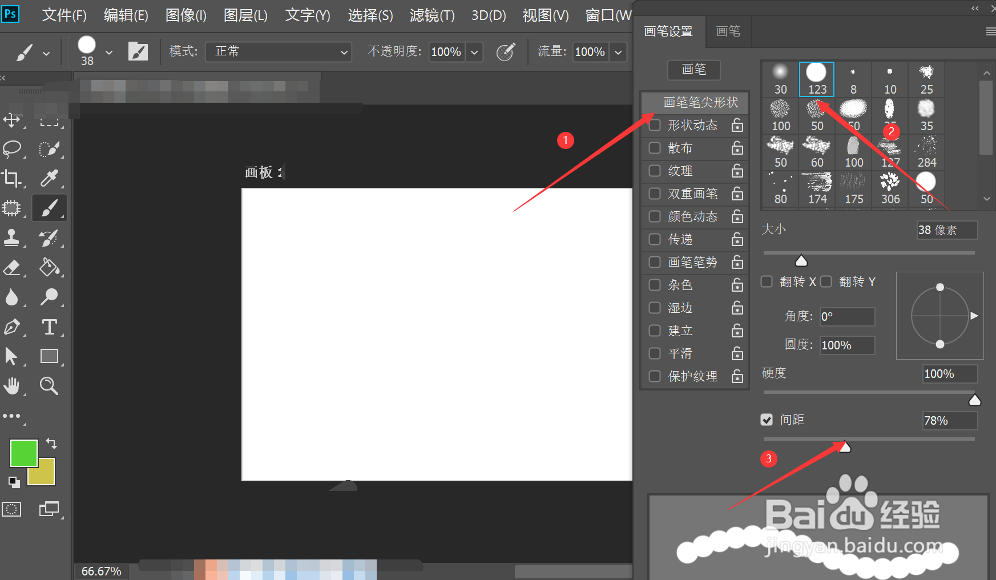996x580 pixels.
Task: Switch to the 画笔 tab
Action: coord(728,31)
